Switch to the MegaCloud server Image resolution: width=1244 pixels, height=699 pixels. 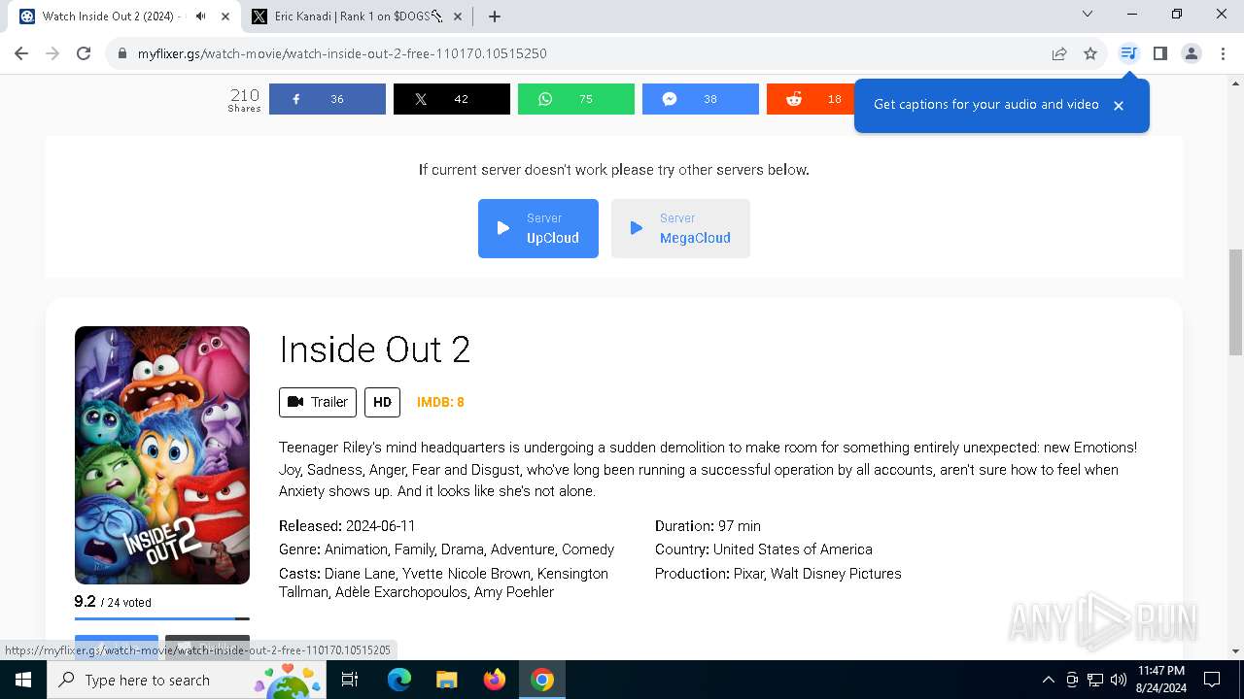pos(680,228)
